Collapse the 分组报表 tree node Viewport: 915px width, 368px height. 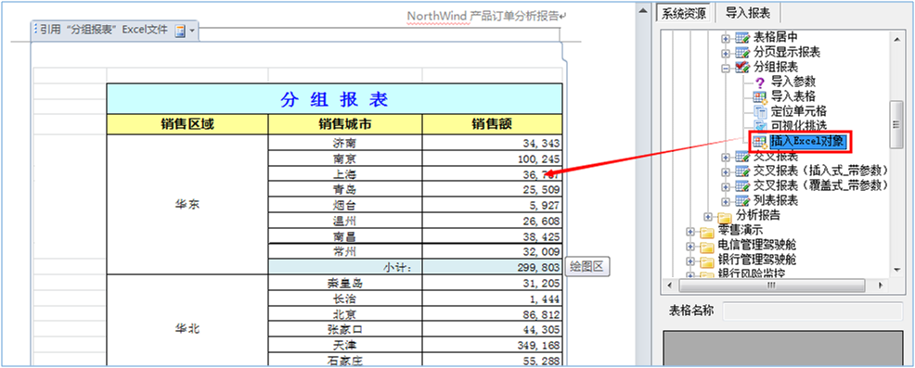[x=726, y=68]
